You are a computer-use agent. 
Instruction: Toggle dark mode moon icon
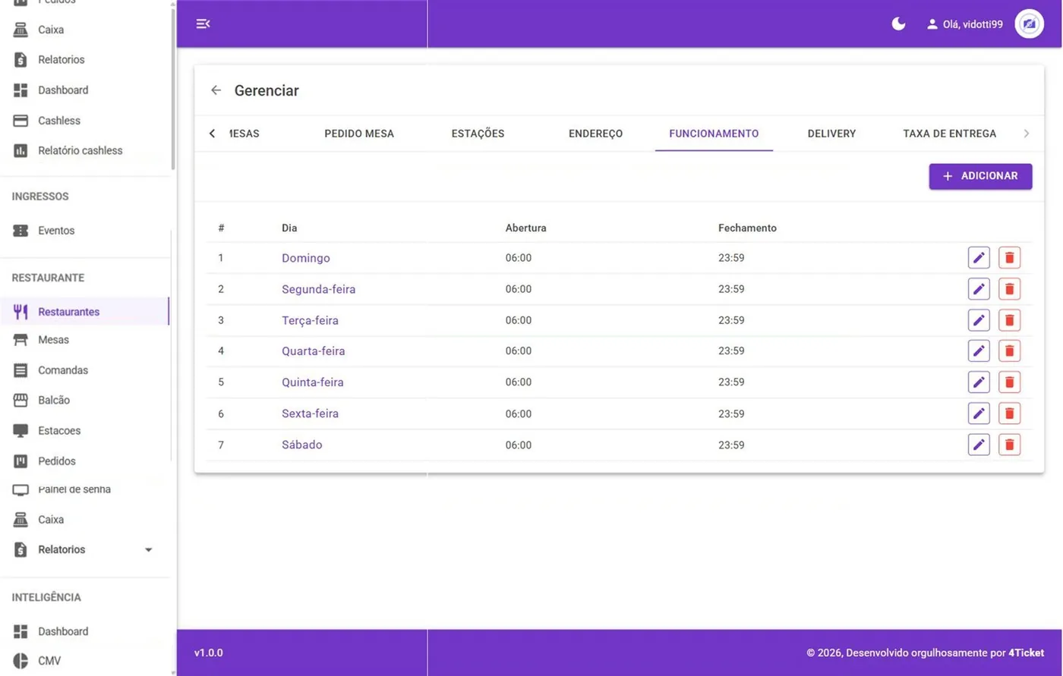pyautogui.click(x=898, y=24)
